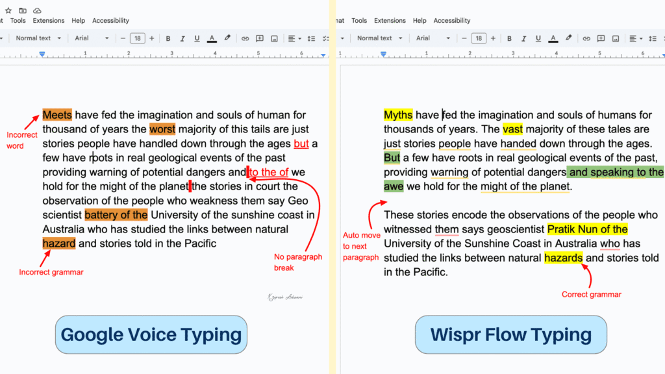Open Arial font dropdown in left window
Image resolution: width=665 pixels, height=374 pixels.
(x=92, y=38)
